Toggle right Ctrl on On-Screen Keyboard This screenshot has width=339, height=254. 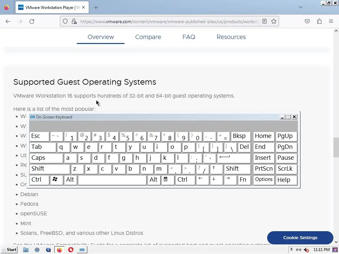click(x=185, y=180)
